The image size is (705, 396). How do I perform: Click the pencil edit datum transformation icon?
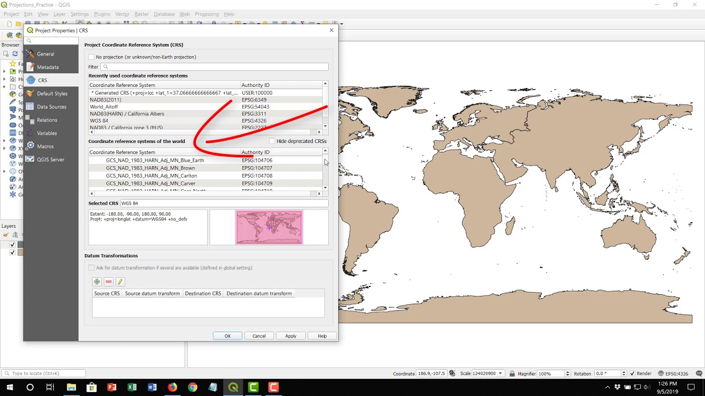point(120,282)
